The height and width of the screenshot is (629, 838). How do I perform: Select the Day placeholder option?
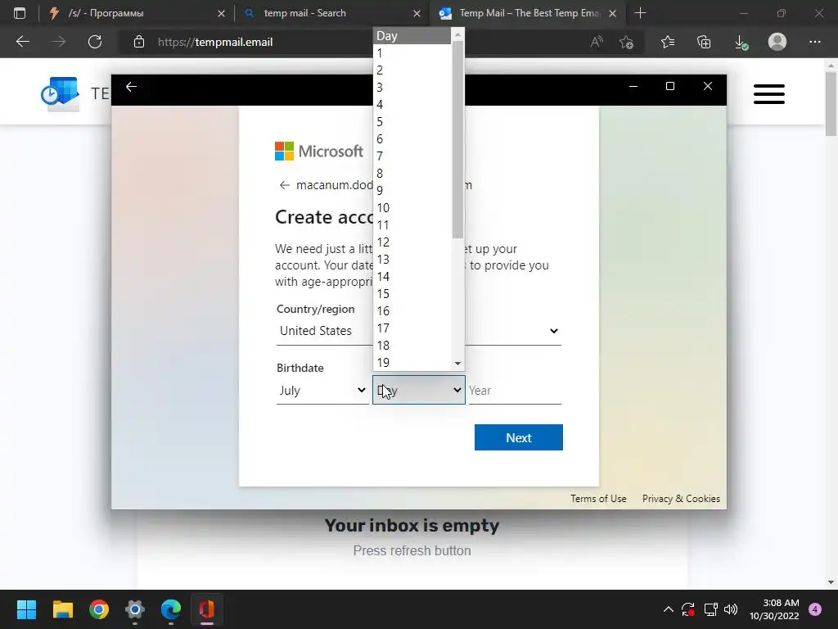click(x=412, y=36)
